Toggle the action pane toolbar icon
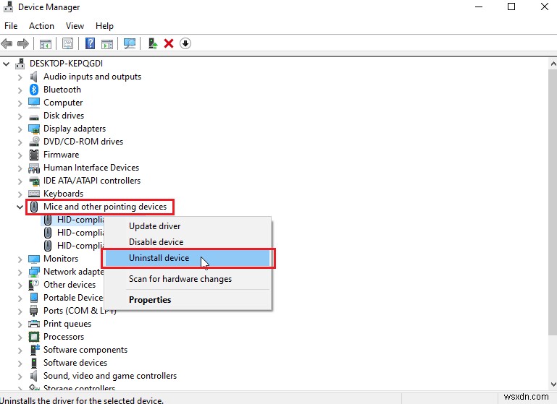Screen dimensions: 557x404 pos(107,43)
